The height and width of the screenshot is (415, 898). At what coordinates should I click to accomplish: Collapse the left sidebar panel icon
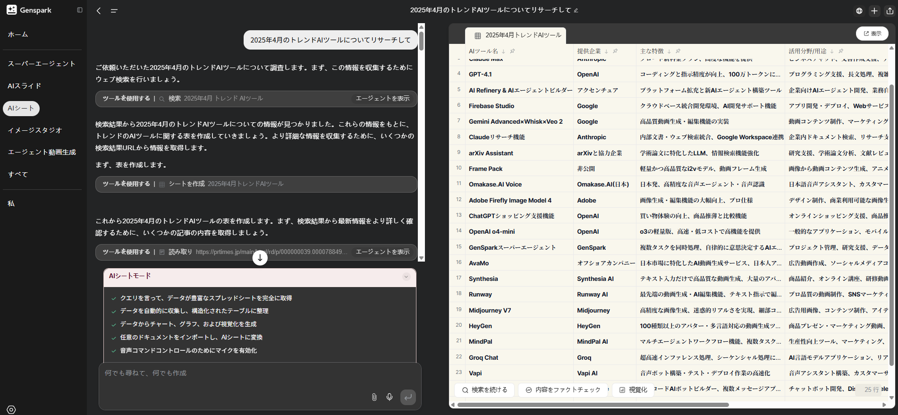click(x=80, y=10)
